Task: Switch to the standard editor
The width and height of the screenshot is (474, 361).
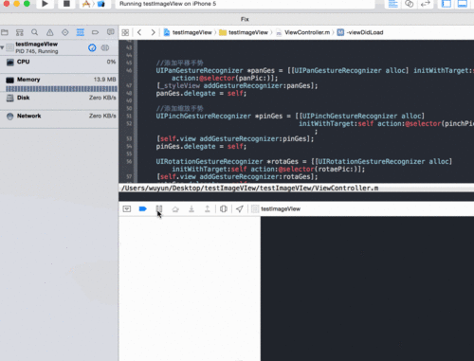Action: (393, 4)
